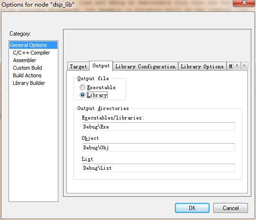The height and width of the screenshot is (220, 256).
Task: Select the Custom Build category
Action: point(27,68)
